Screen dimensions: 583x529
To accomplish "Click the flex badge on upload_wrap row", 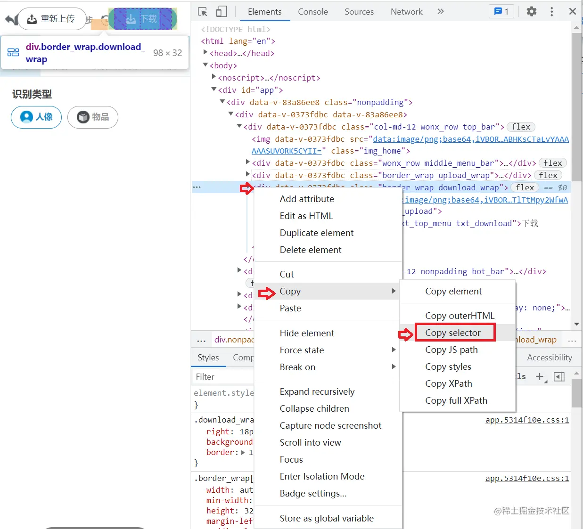I will (x=548, y=175).
